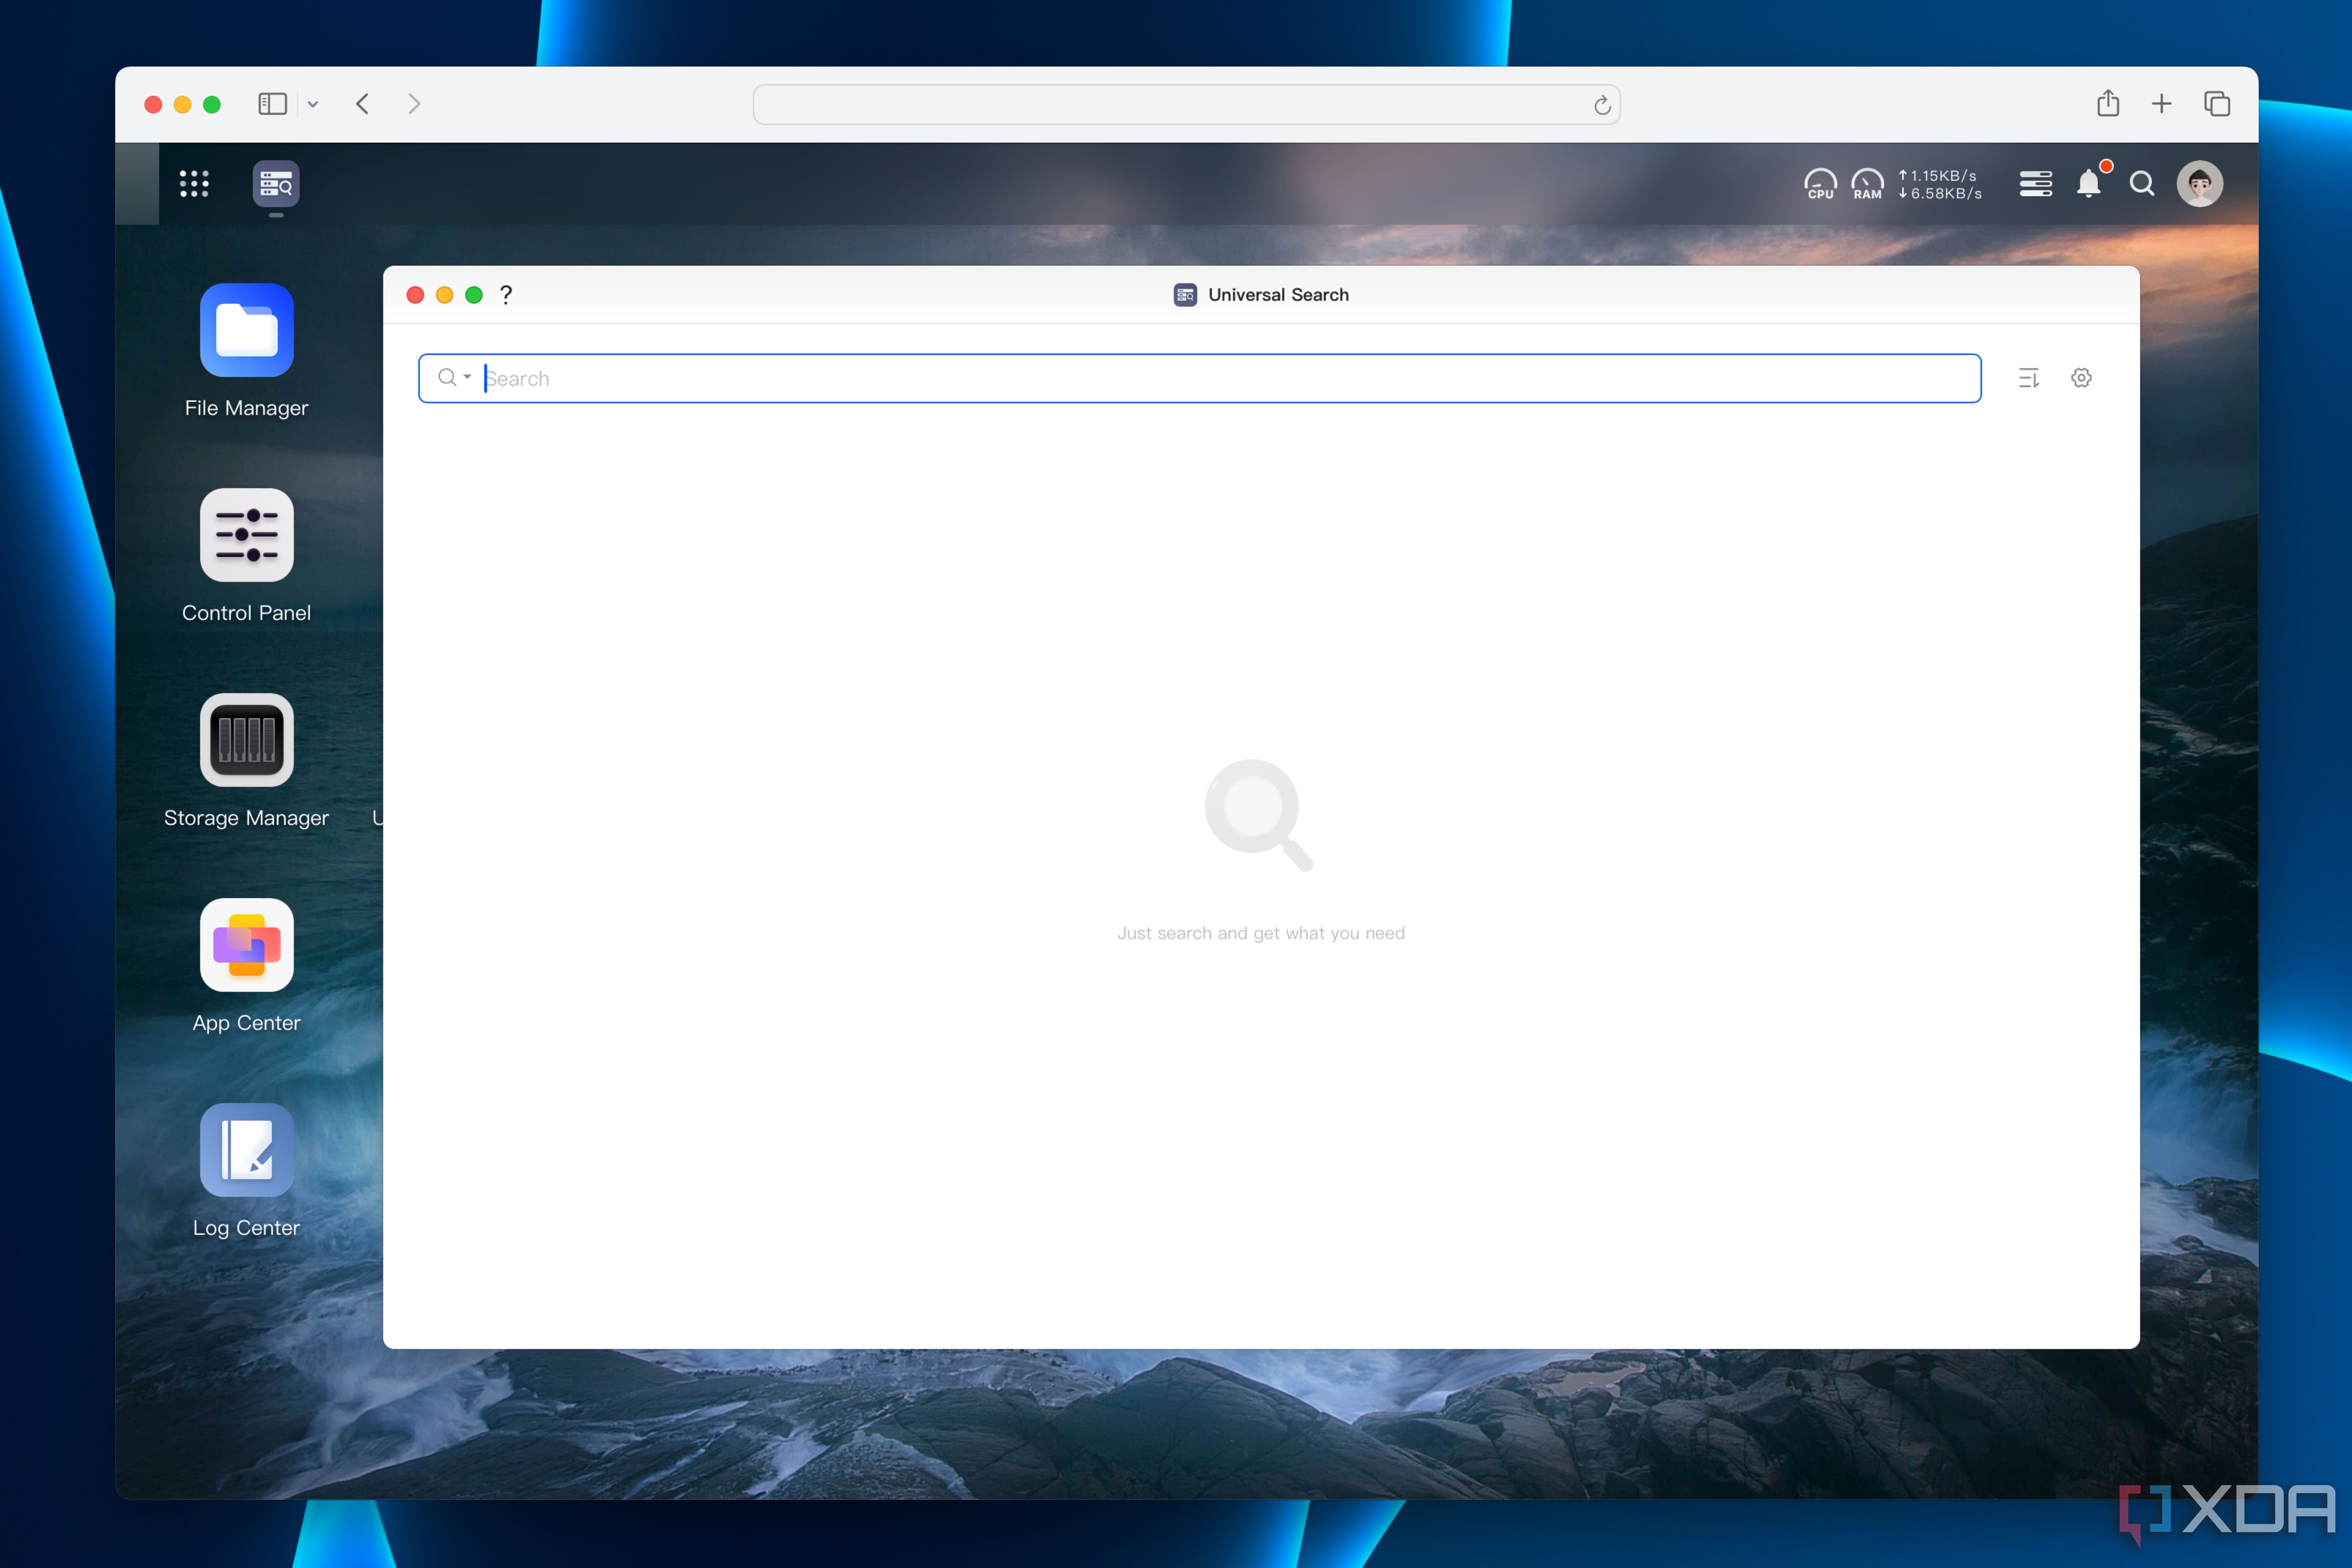Maximize the Universal Search window
Screen dimensions: 2352x1568
click(x=474, y=295)
